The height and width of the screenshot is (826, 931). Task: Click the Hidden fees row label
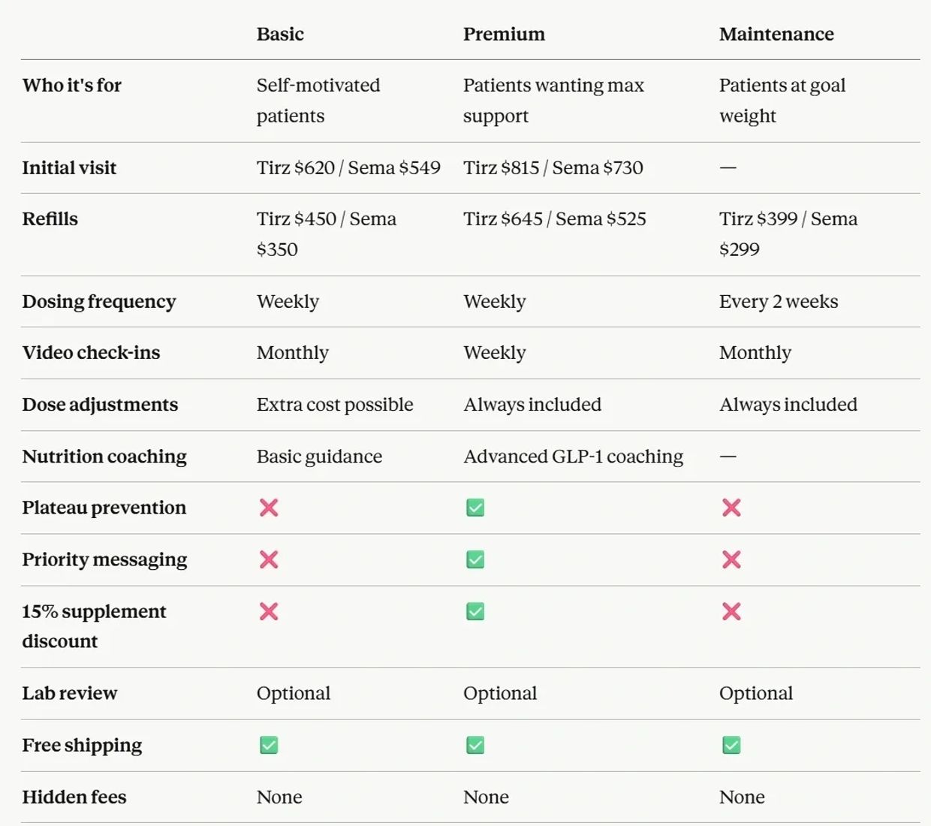click(74, 797)
